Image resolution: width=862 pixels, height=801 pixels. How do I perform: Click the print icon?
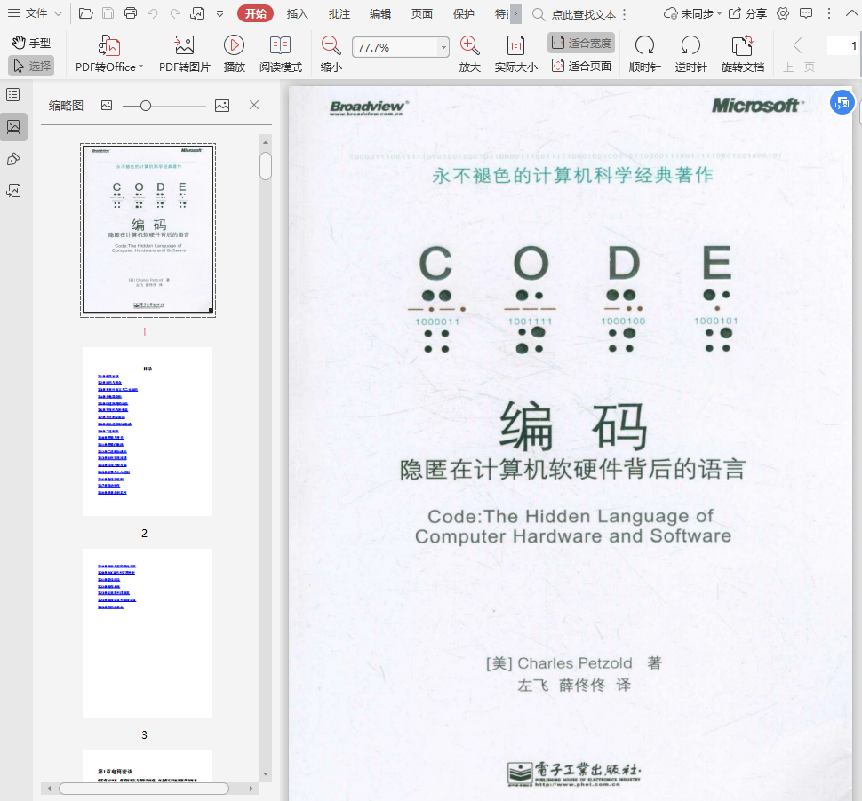131,13
